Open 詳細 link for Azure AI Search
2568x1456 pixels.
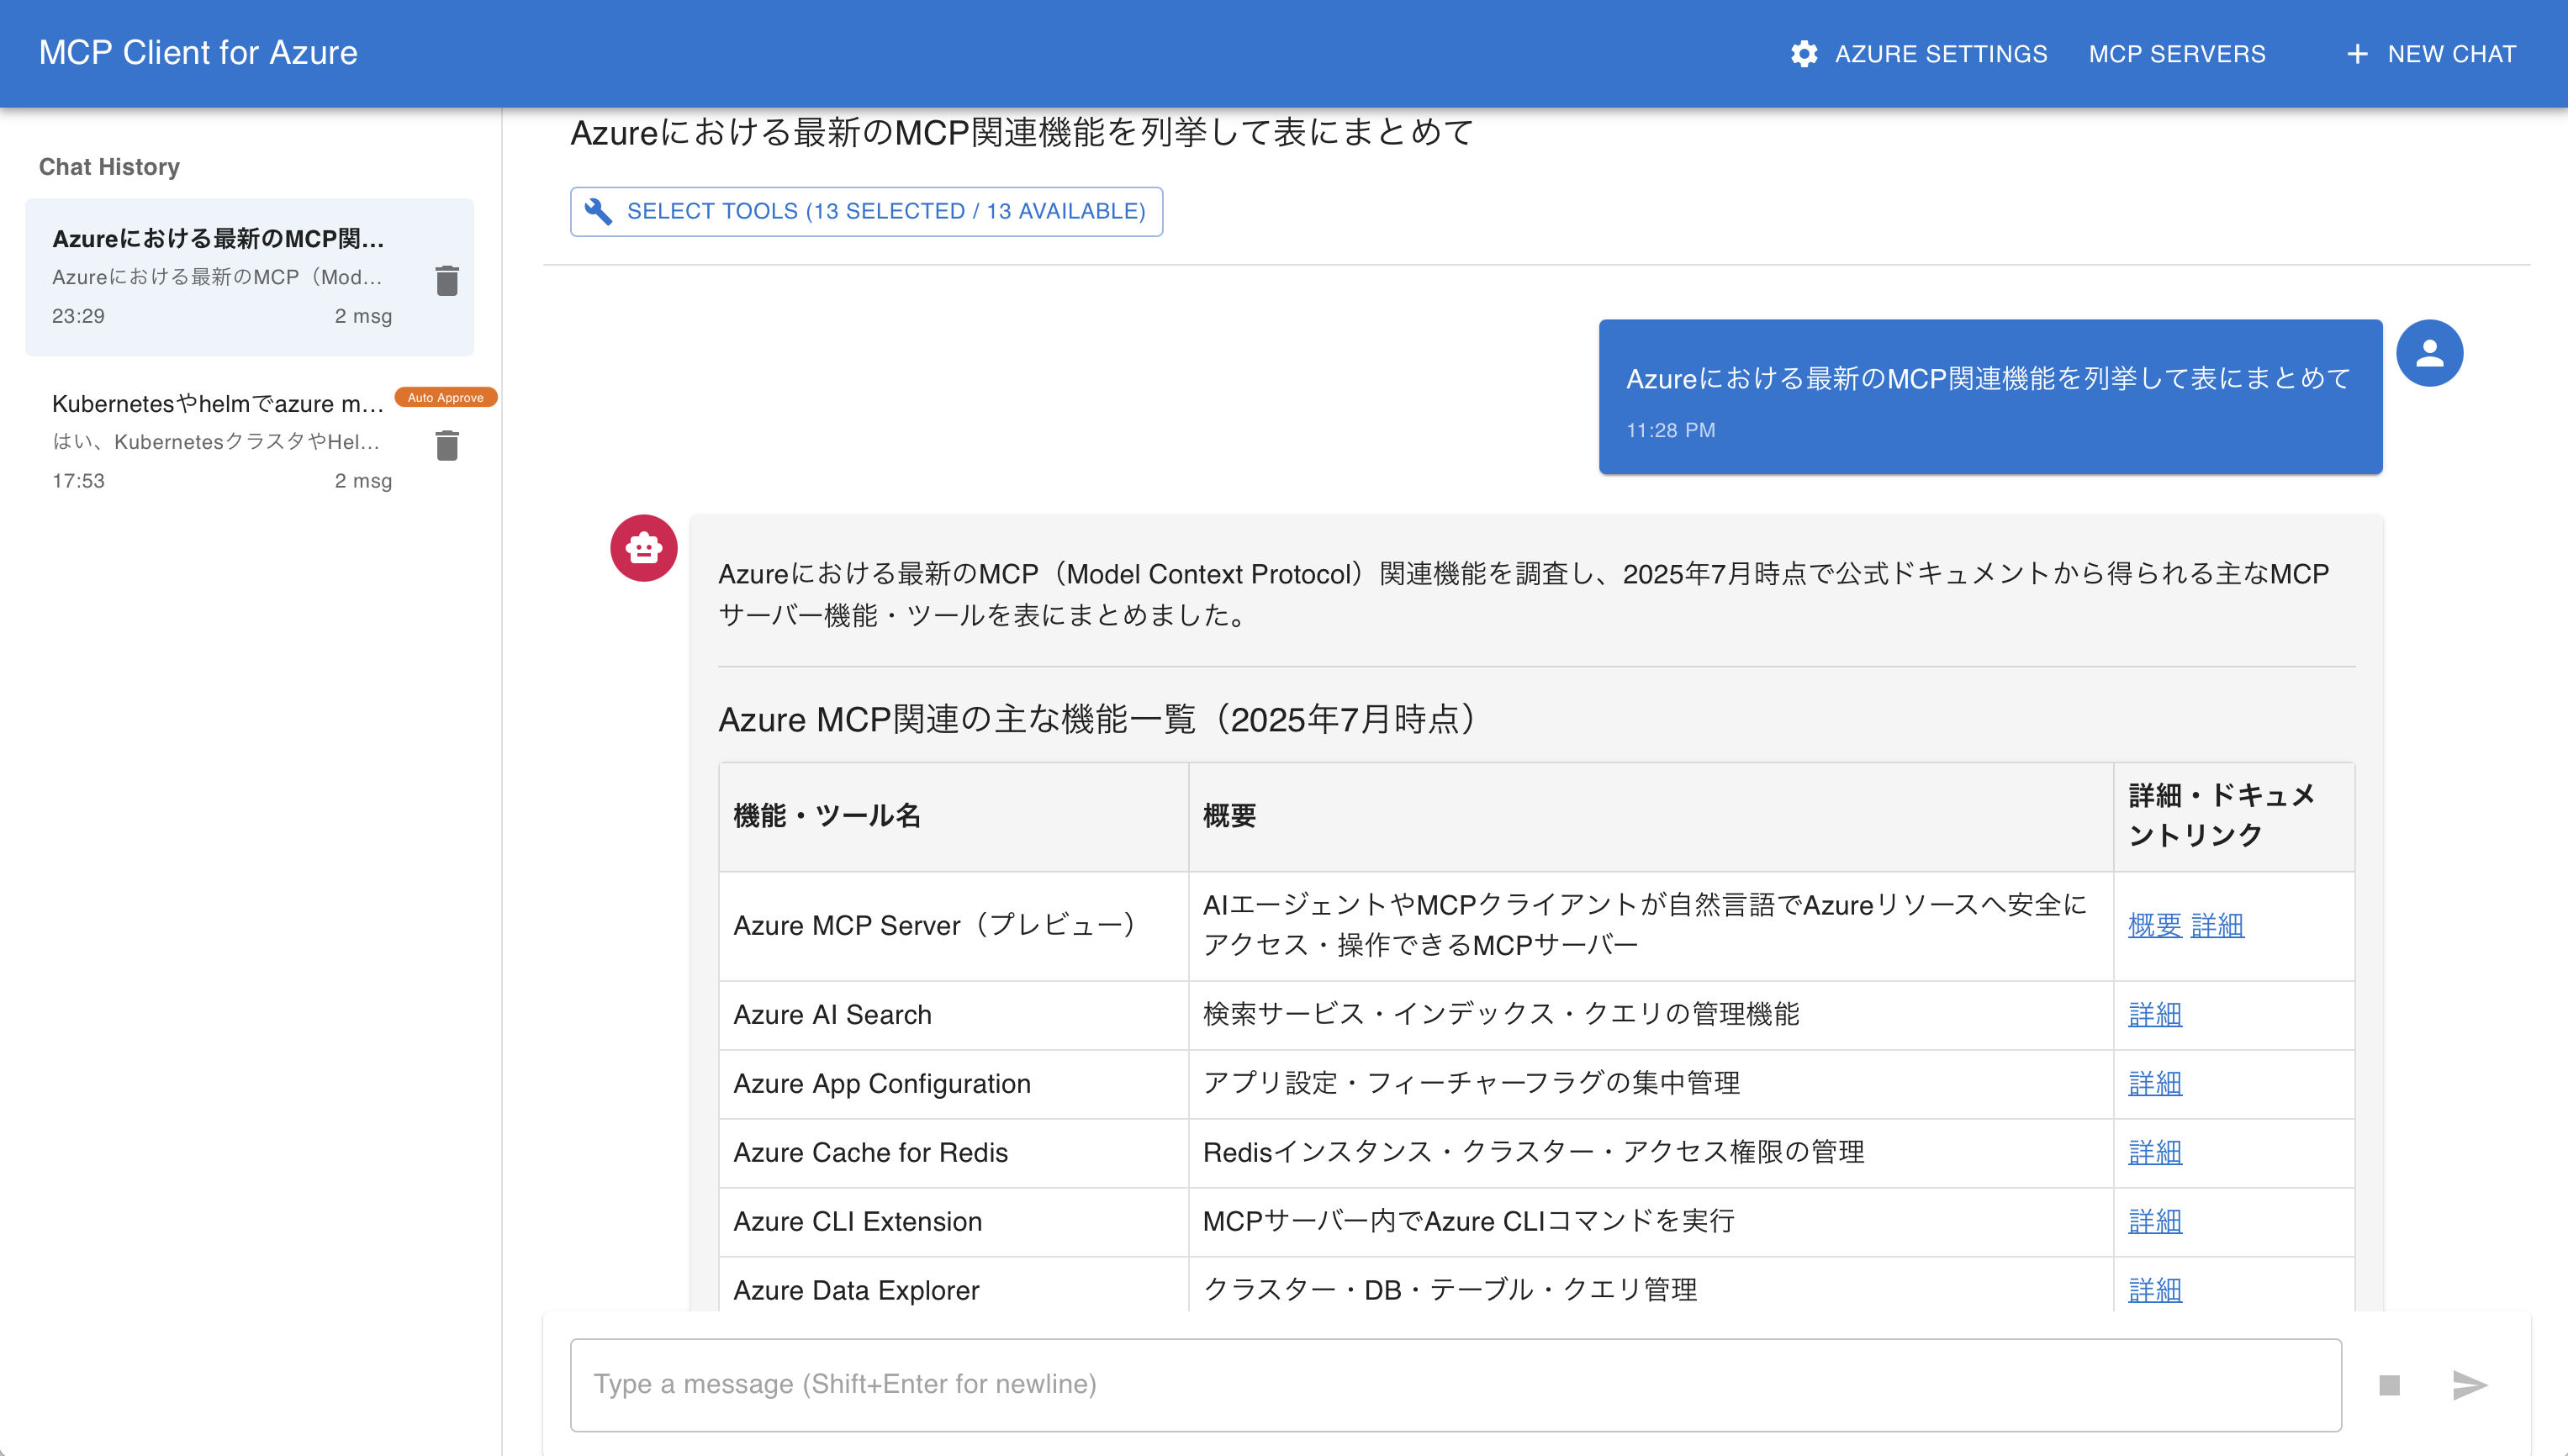(2154, 1014)
